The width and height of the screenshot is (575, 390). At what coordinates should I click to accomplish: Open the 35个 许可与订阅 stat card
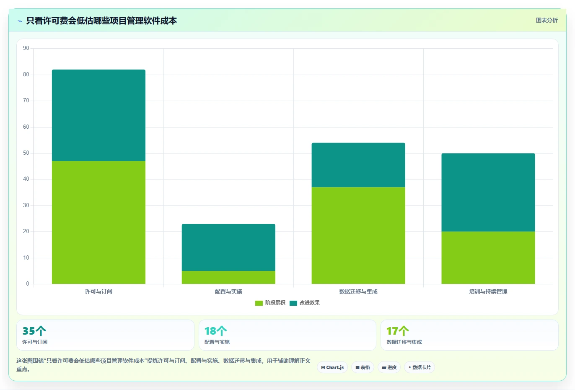click(105, 335)
